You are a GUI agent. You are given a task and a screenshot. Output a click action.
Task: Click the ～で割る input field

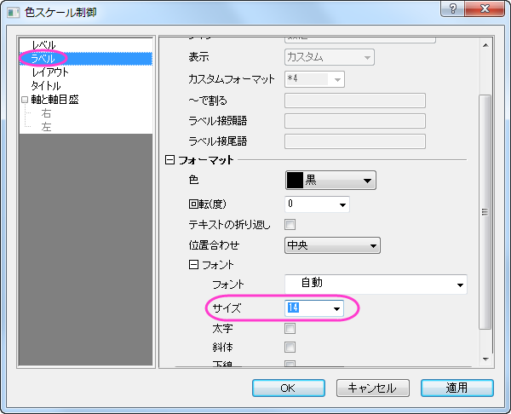pyautogui.click(x=355, y=101)
